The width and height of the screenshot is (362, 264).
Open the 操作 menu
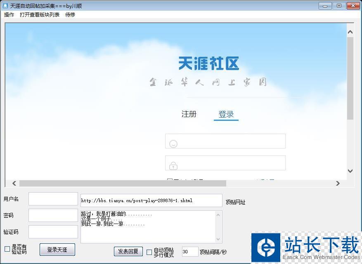[x=9, y=15]
